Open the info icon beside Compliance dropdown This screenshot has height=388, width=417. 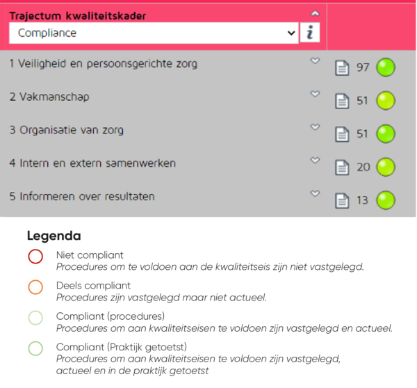[x=310, y=33]
